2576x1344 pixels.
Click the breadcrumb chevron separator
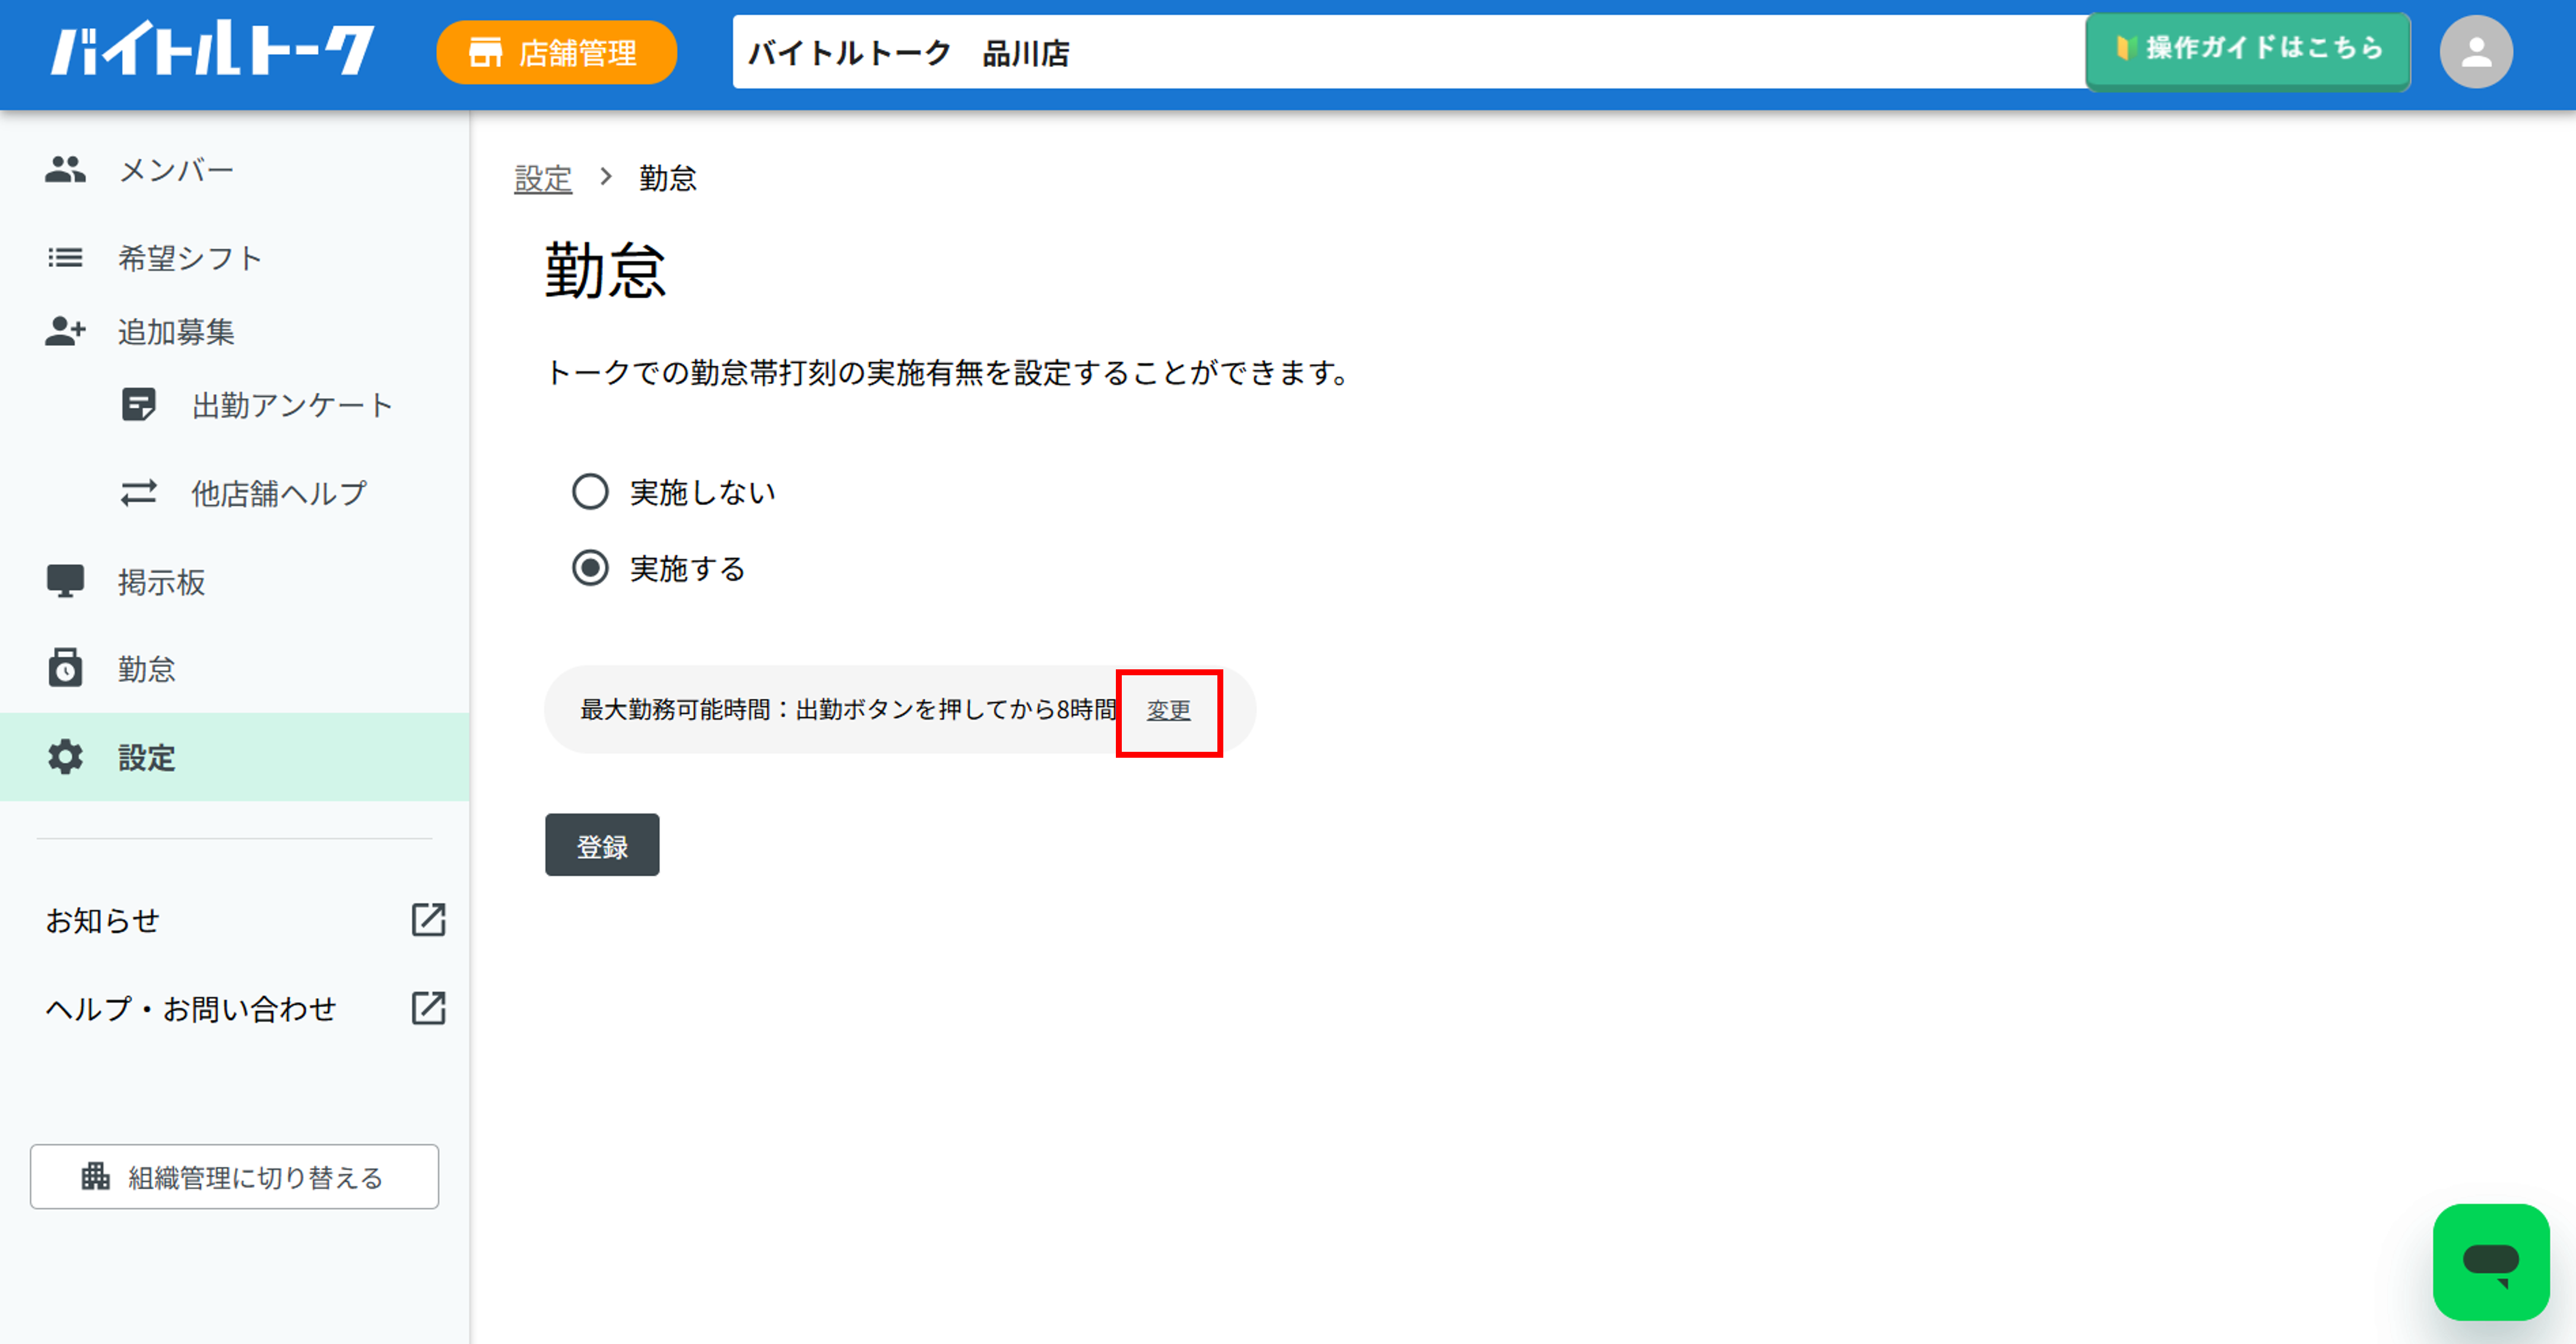(605, 177)
